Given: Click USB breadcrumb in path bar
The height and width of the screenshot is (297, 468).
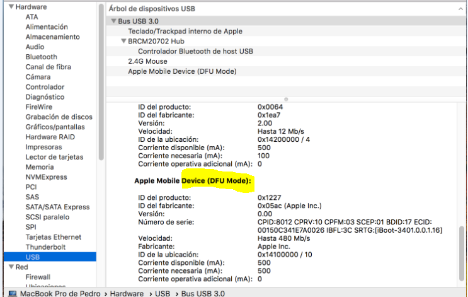Looking at the screenshot, I should click(163, 293).
